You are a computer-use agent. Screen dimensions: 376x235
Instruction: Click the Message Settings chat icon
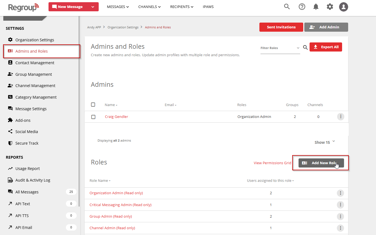[x=10, y=109]
